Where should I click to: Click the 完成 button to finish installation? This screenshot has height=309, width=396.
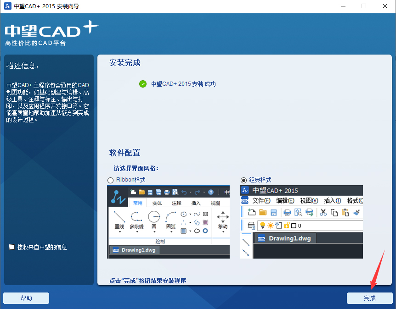[370, 298]
